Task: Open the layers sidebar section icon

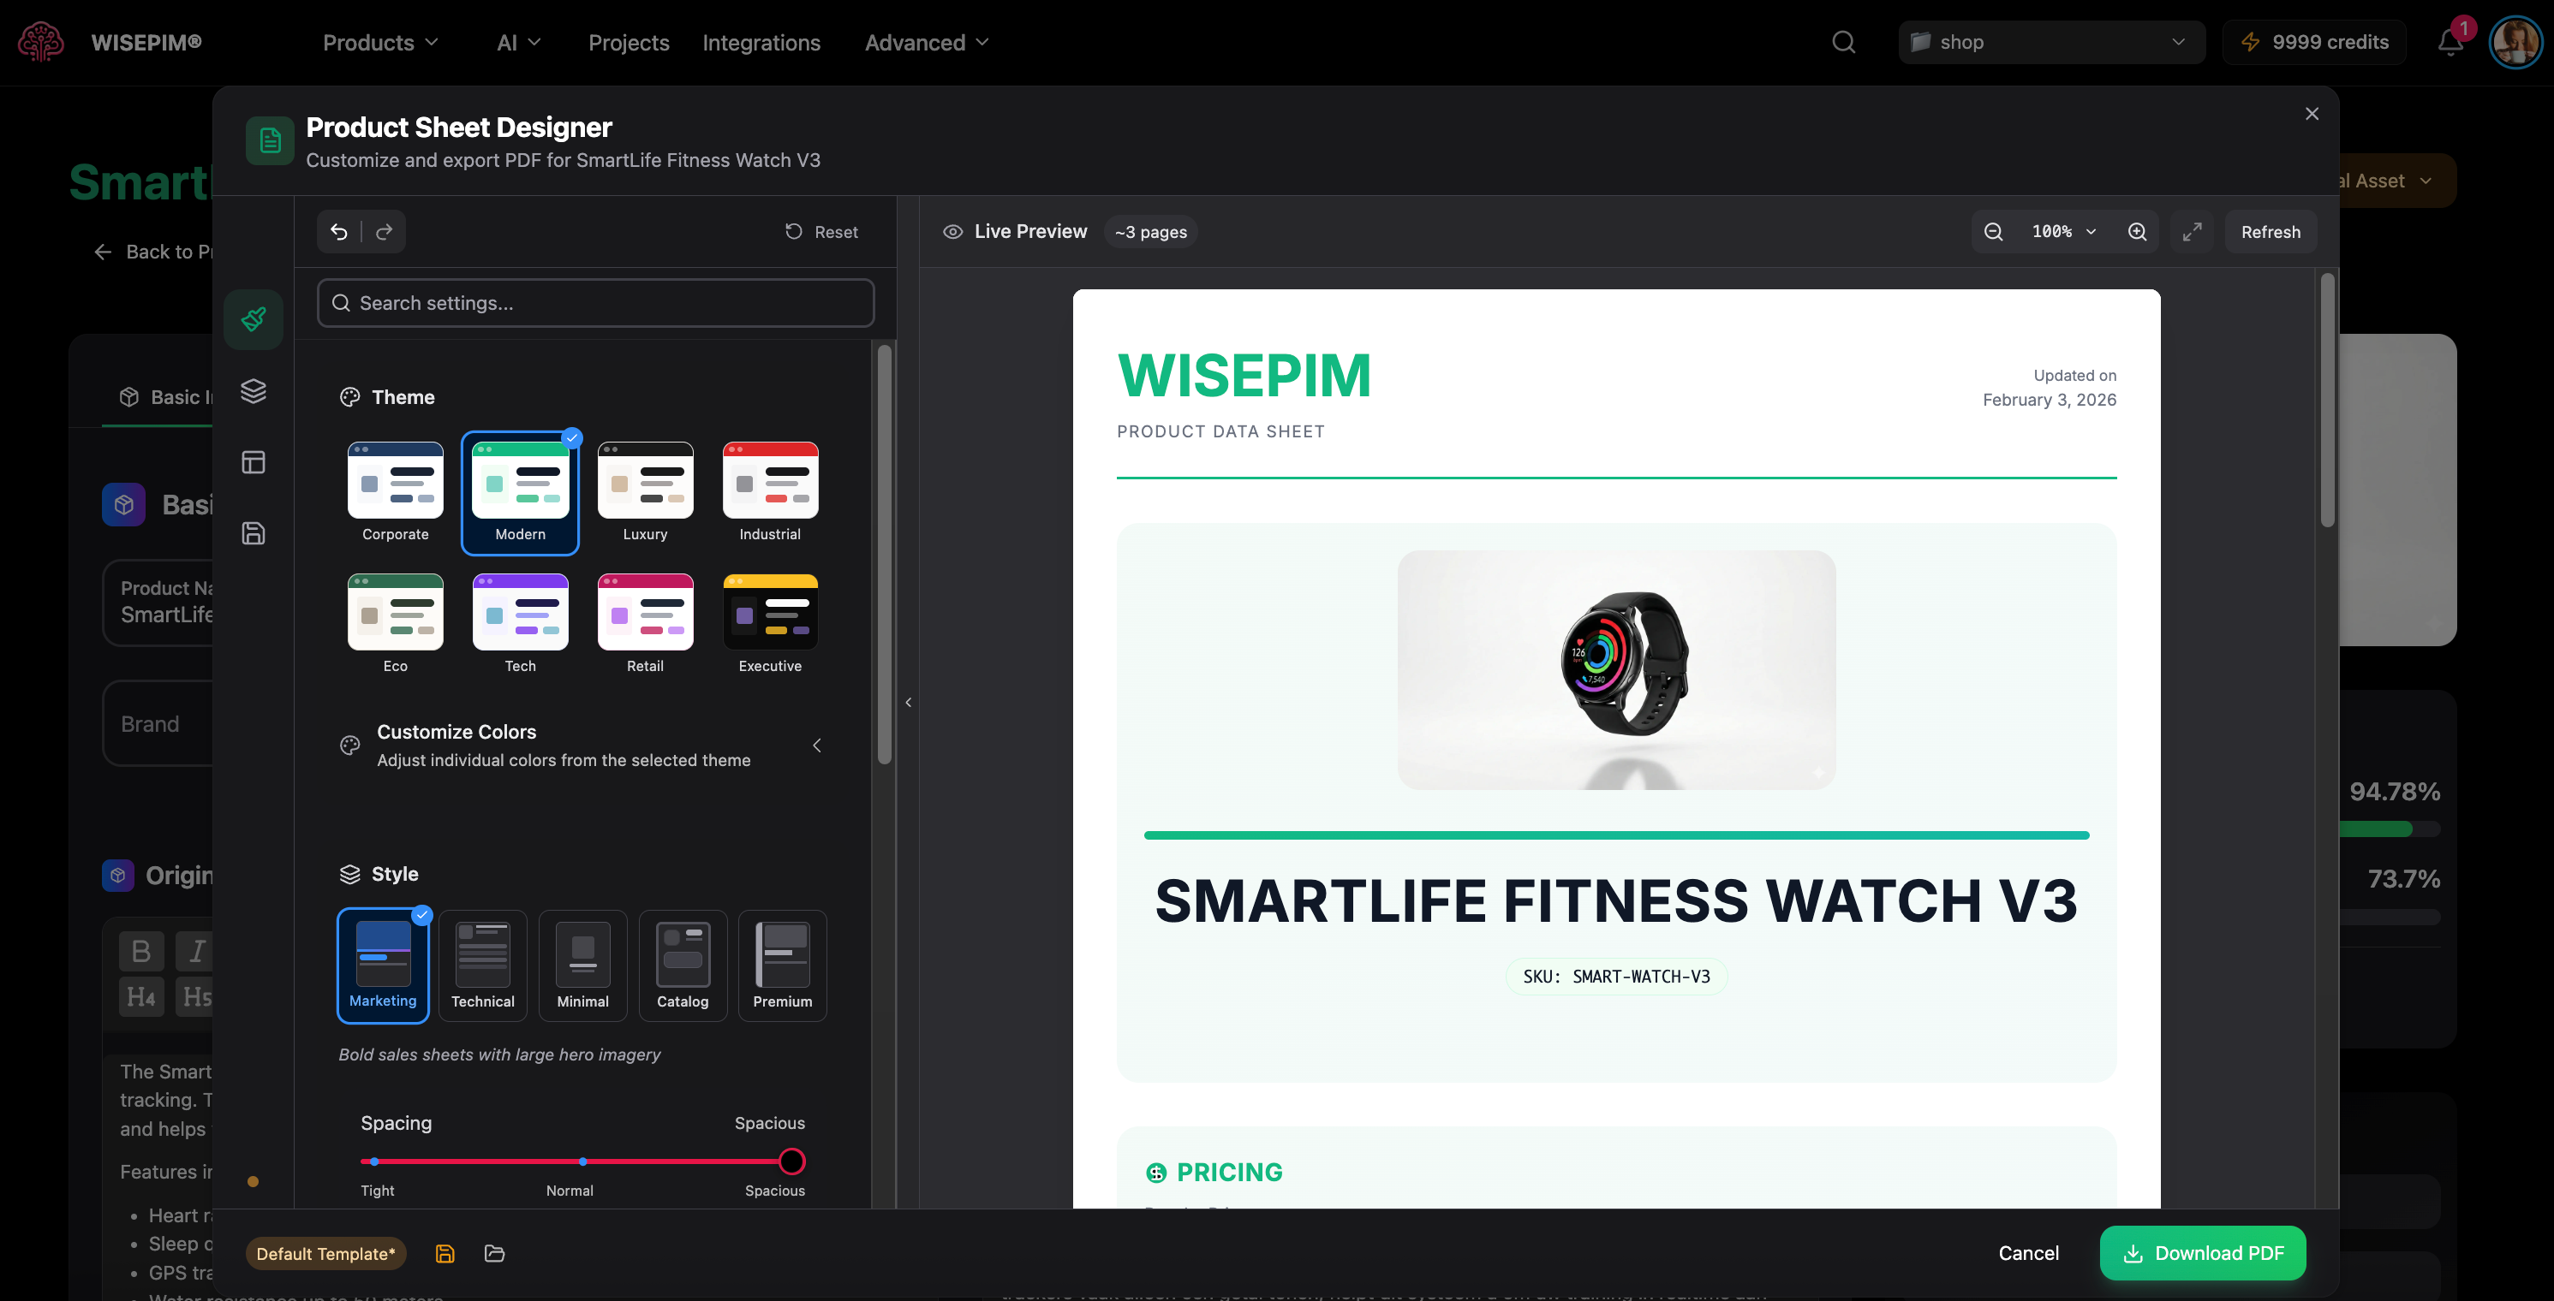Action: pyautogui.click(x=254, y=391)
